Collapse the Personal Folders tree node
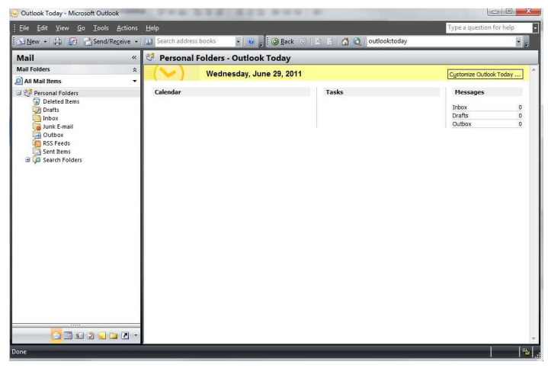The width and height of the screenshot is (548, 368). pos(19,93)
